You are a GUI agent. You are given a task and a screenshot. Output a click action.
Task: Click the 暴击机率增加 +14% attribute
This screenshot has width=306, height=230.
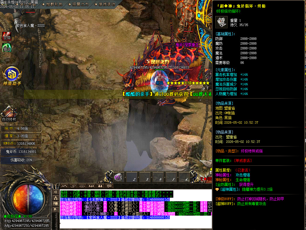tap(232, 75)
